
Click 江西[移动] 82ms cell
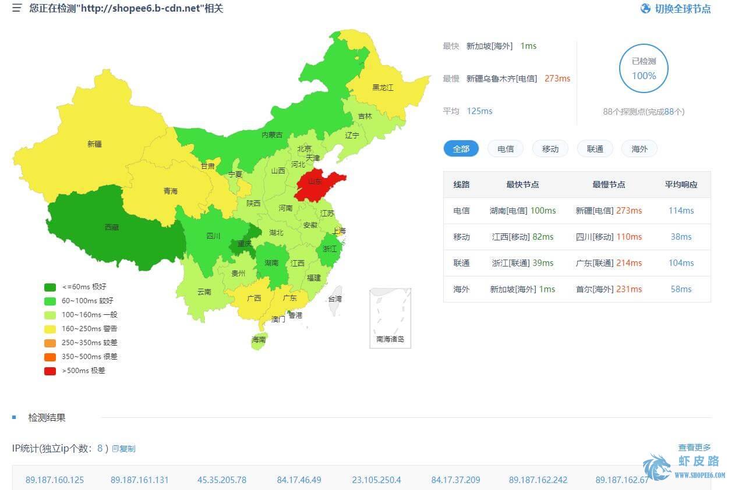522,237
